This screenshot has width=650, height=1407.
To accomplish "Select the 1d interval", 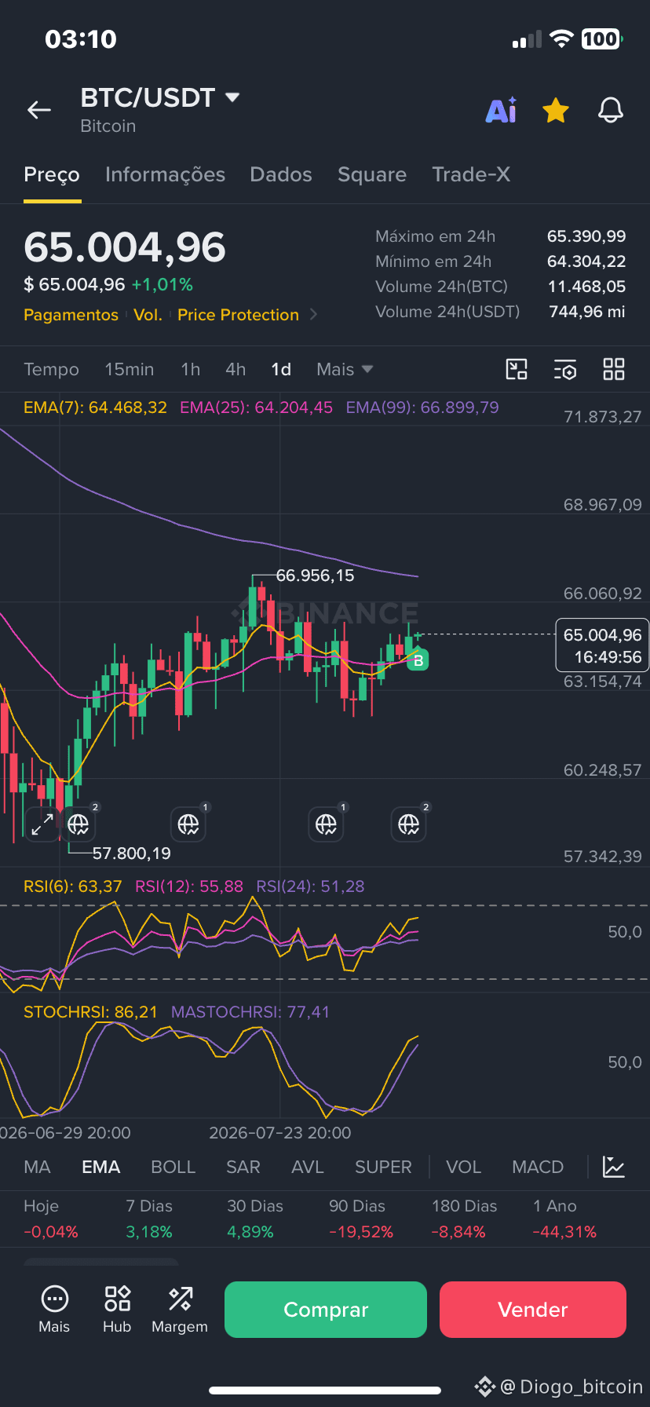I will 281,370.
